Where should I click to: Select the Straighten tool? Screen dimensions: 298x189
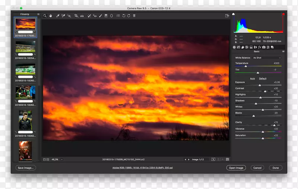tap(82, 16)
